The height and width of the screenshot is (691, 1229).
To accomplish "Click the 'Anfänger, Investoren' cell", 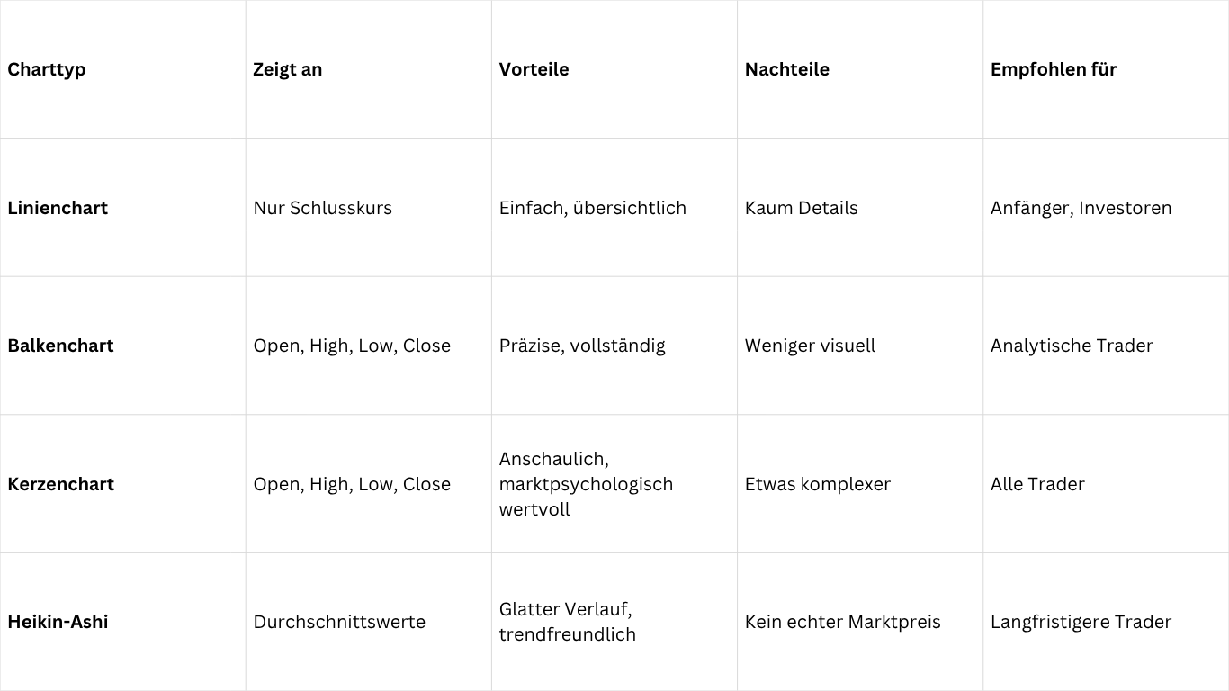I will 1081,208.
